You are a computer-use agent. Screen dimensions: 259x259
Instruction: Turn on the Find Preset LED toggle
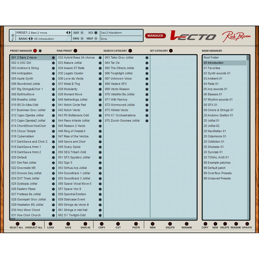75,51
